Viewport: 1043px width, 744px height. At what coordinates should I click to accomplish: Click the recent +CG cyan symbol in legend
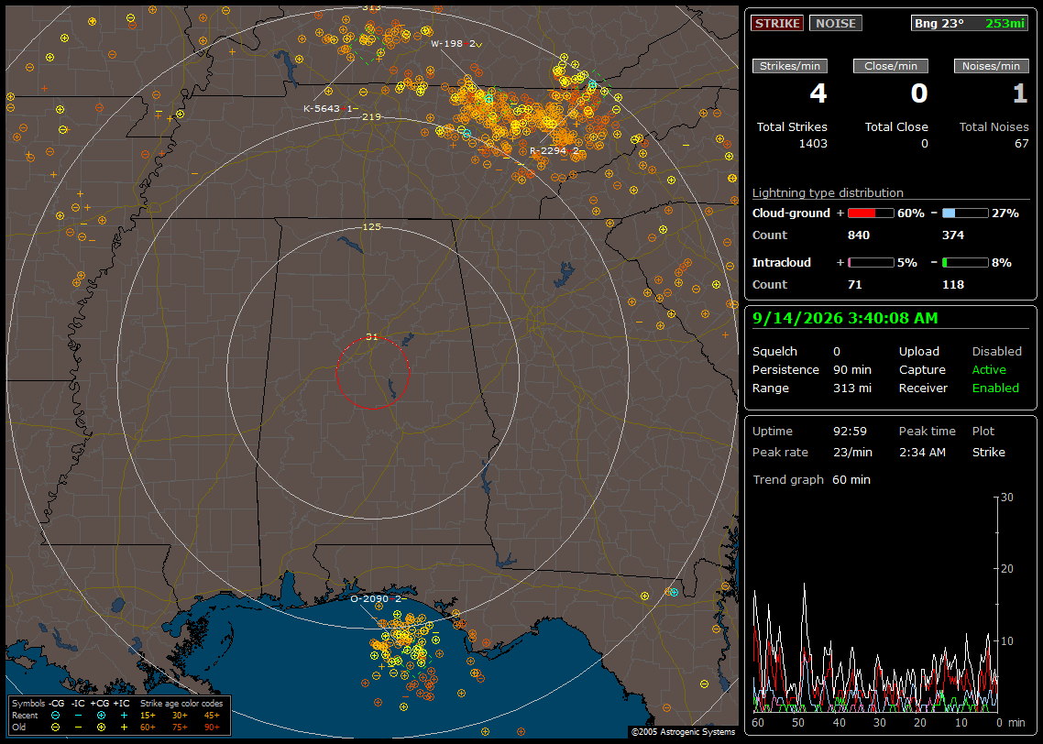(x=101, y=716)
